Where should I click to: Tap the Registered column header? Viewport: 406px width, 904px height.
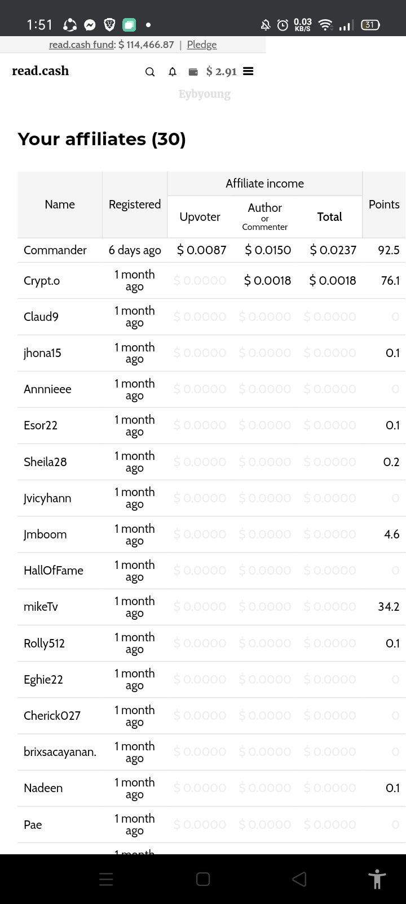[x=135, y=205]
